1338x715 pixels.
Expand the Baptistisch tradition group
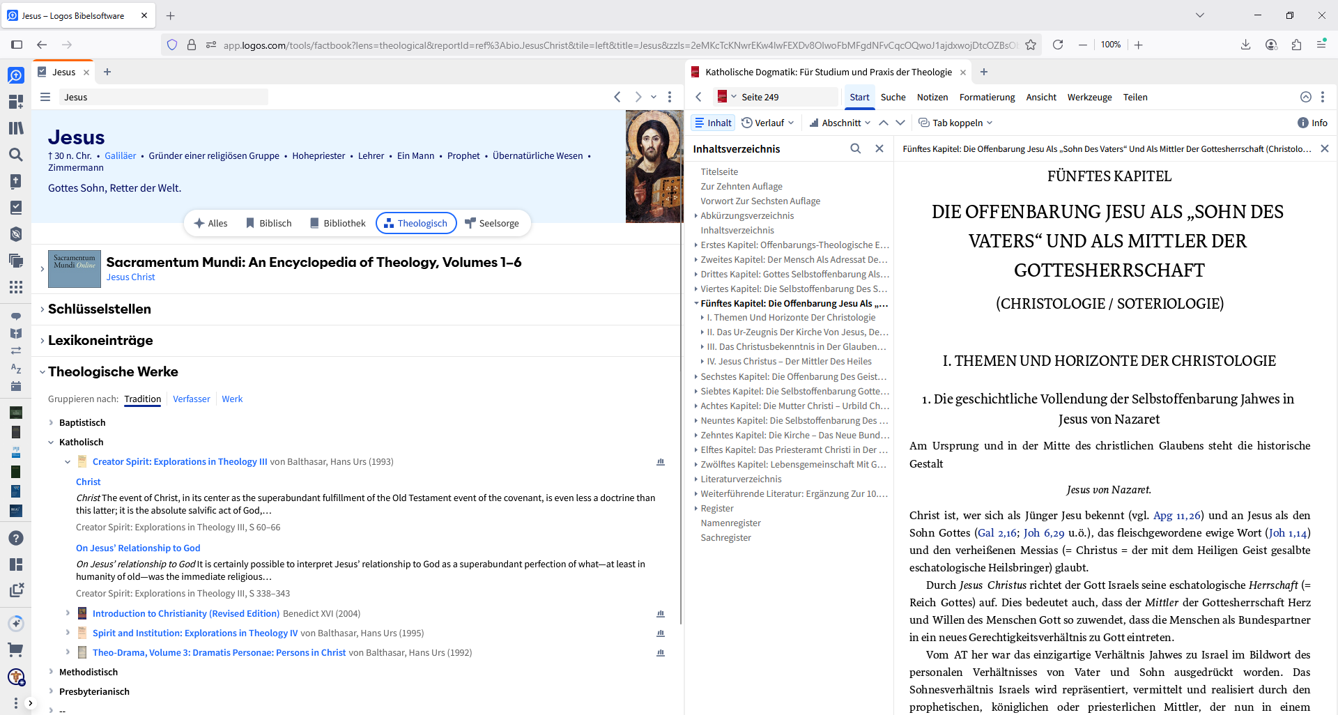click(51, 422)
